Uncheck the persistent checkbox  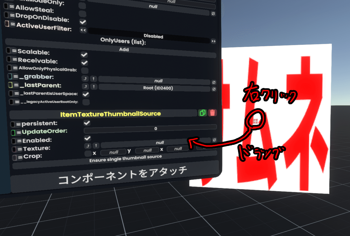87,123
